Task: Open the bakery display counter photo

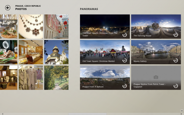Action: click(x=31, y=52)
